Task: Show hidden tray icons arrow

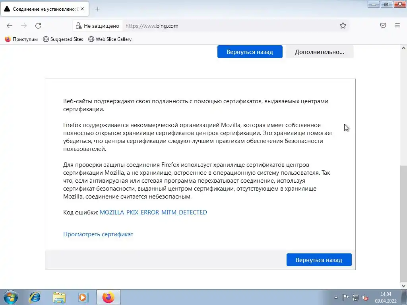Action: click(336, 297)
